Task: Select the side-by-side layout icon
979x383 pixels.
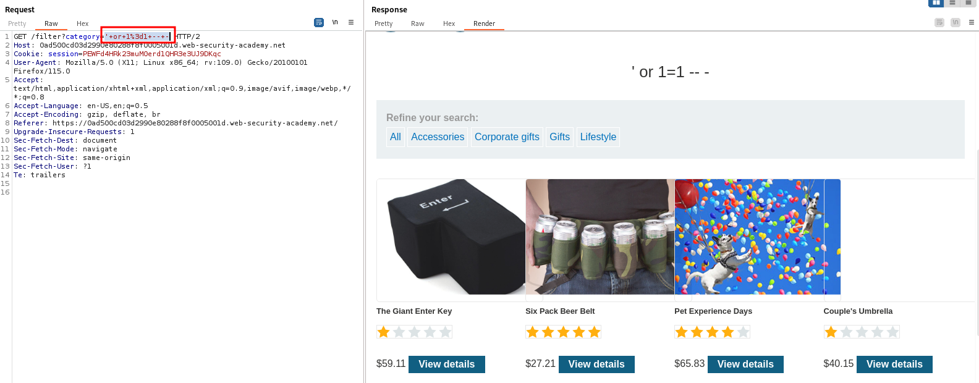Action: click(x=936, y=3)
